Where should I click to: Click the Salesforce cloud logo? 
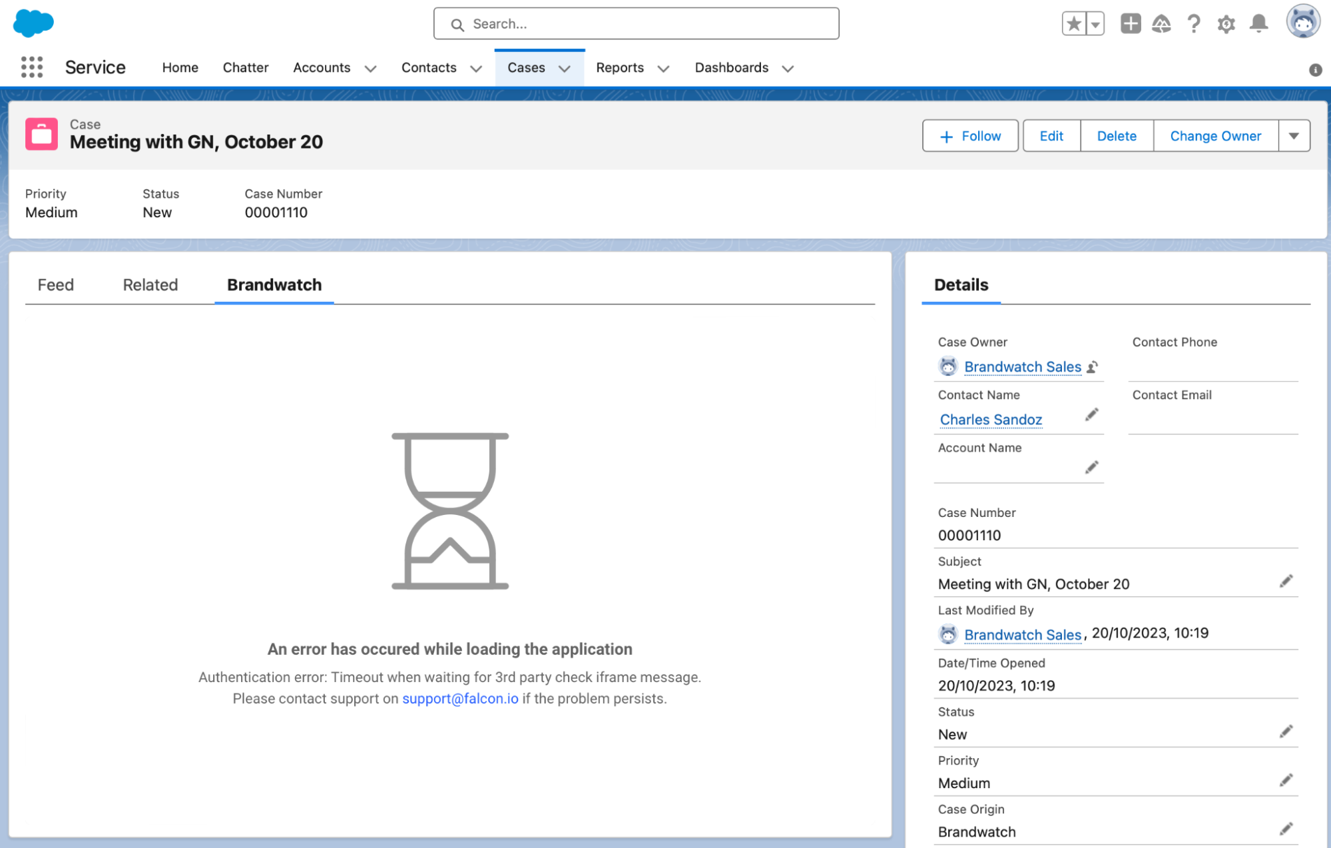tap(33, 23)
